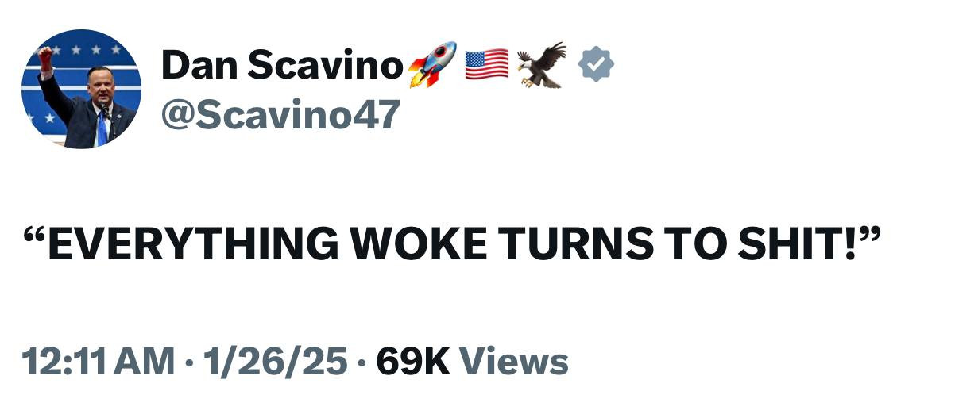Click the American flag emoji
This screenshot has height=414, width=955.
(486, 65)
